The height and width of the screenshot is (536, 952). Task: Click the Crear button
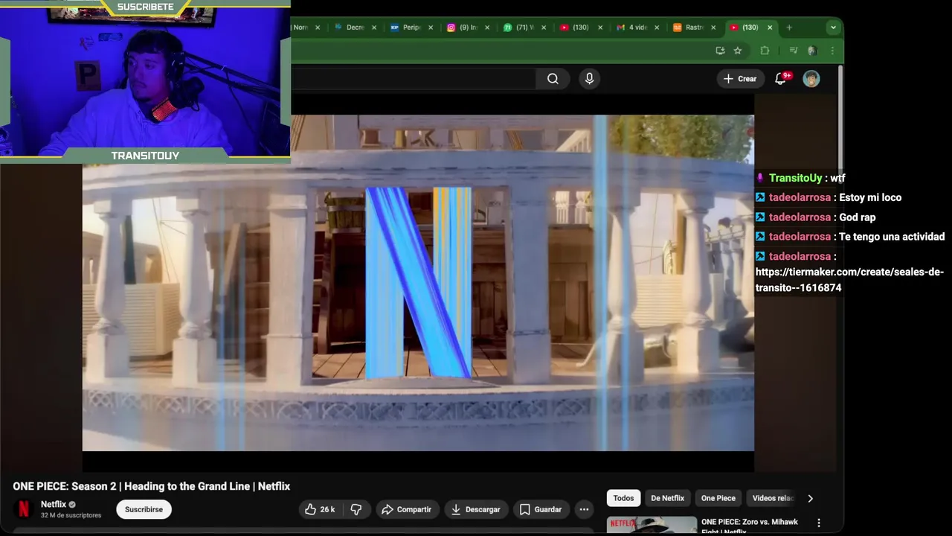coord(740,79)
